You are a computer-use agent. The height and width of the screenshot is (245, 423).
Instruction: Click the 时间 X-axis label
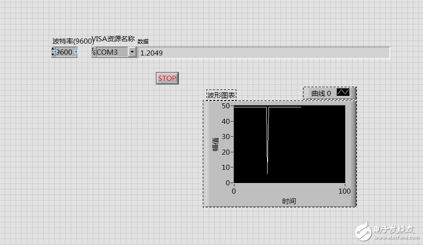[289, 201]
